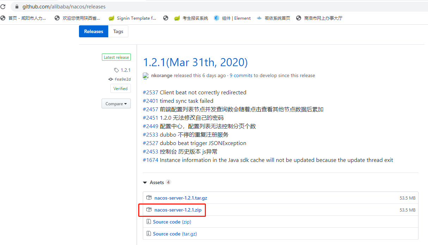Screen dimensions: 428x245
Task: Open the 1.2.1(Mar 31th, 2020) release title
Action: pyautogui.click(x=195, y=62)
